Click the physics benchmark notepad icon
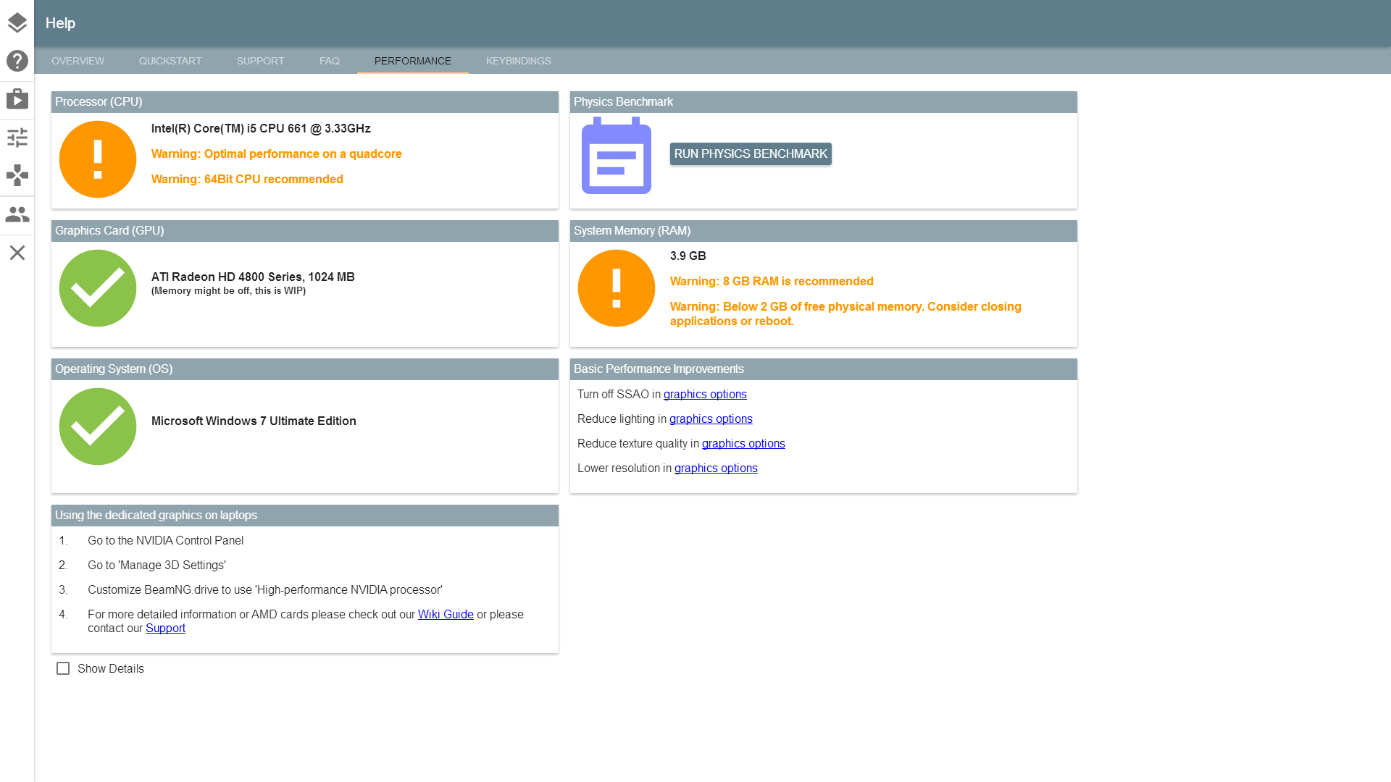1391x782 pixels. click(x=617, y=156)
